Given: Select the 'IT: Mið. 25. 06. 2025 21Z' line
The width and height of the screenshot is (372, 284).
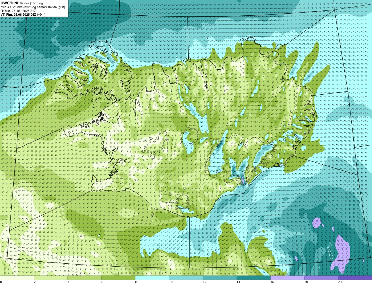Looking at the screenshot, I should pos(18,10).
